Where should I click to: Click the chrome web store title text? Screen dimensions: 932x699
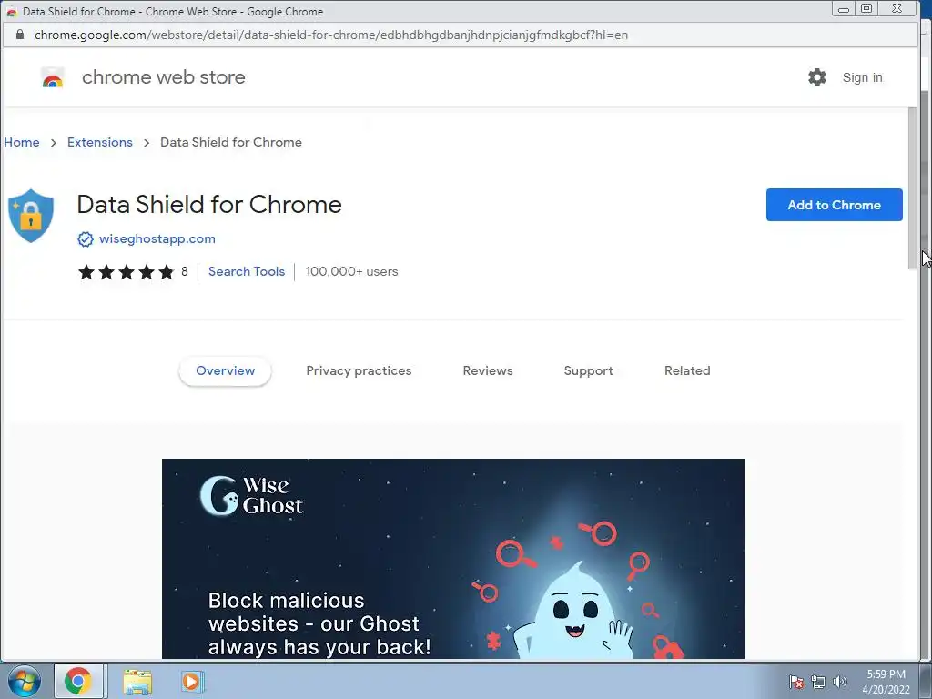164,77
